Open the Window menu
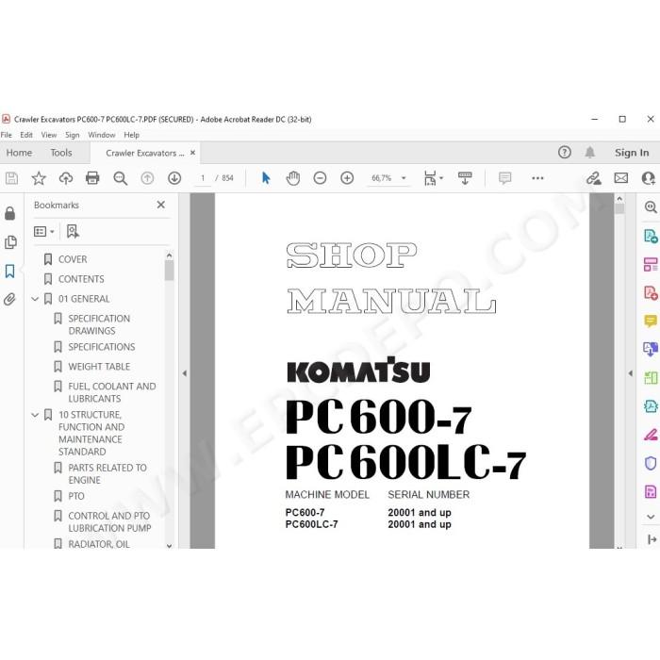Screen dimensions: 660x660 [x=102, y=135]
